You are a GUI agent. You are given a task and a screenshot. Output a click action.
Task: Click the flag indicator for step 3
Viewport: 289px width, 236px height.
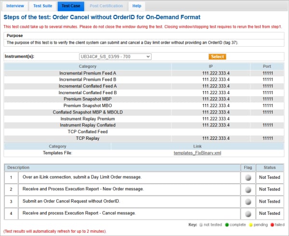[248, 201]
